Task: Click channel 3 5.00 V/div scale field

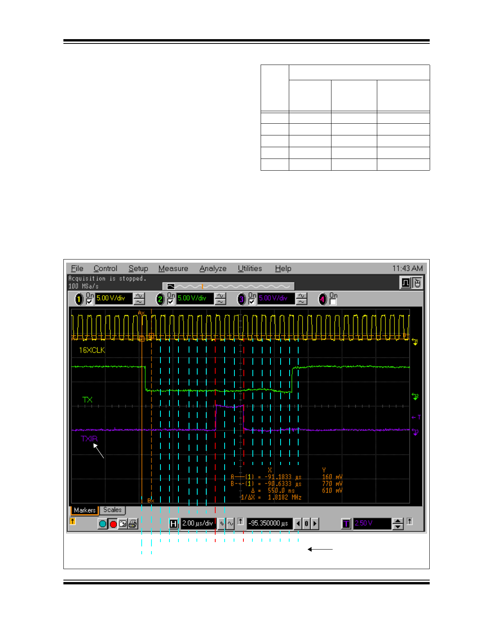Action: [x=276, y=298]
